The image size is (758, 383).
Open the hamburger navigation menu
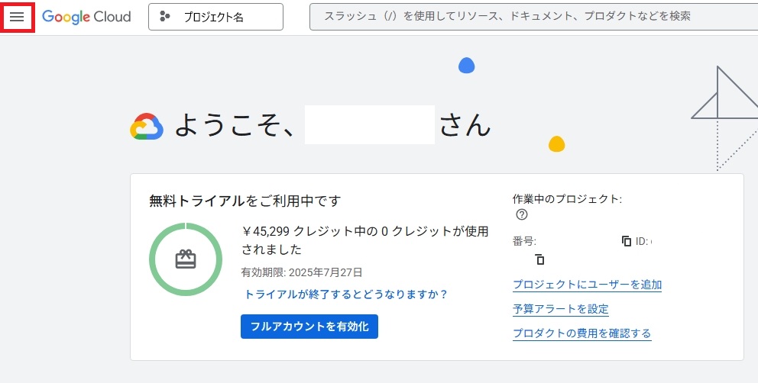point(17,17)
